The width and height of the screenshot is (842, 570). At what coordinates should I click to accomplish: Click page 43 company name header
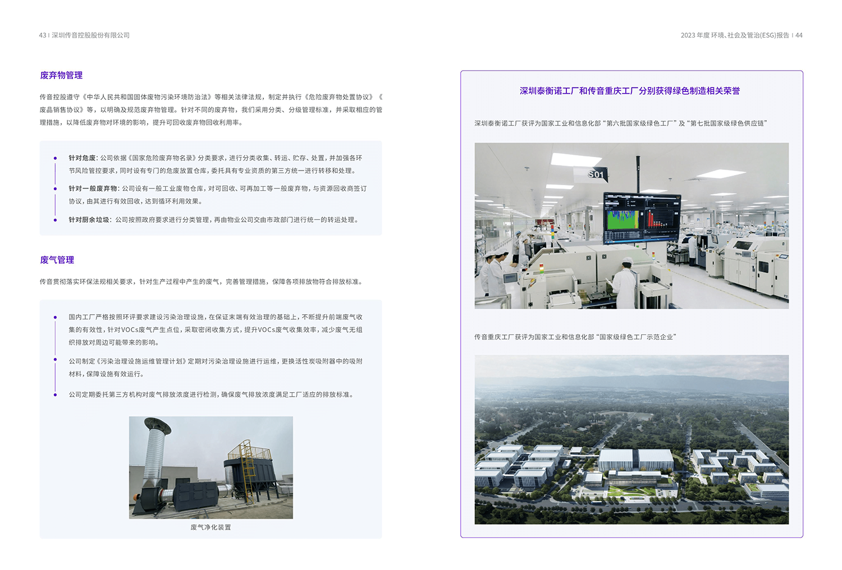point(84,35)
